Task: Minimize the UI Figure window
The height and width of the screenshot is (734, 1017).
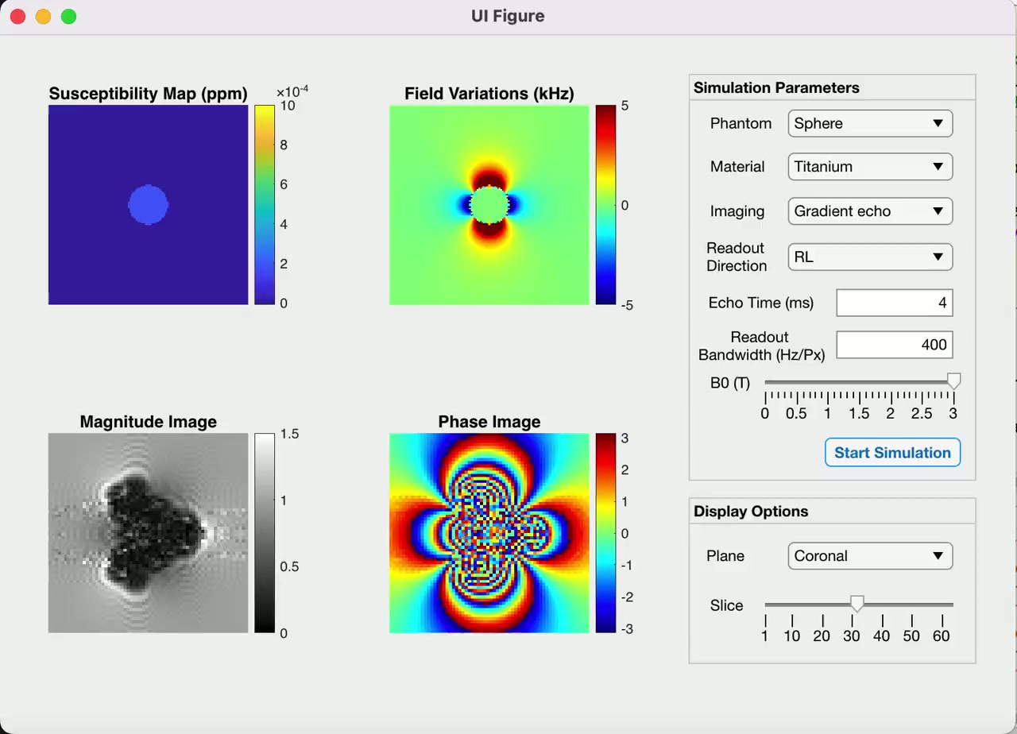Action: [x=43, y=17]
